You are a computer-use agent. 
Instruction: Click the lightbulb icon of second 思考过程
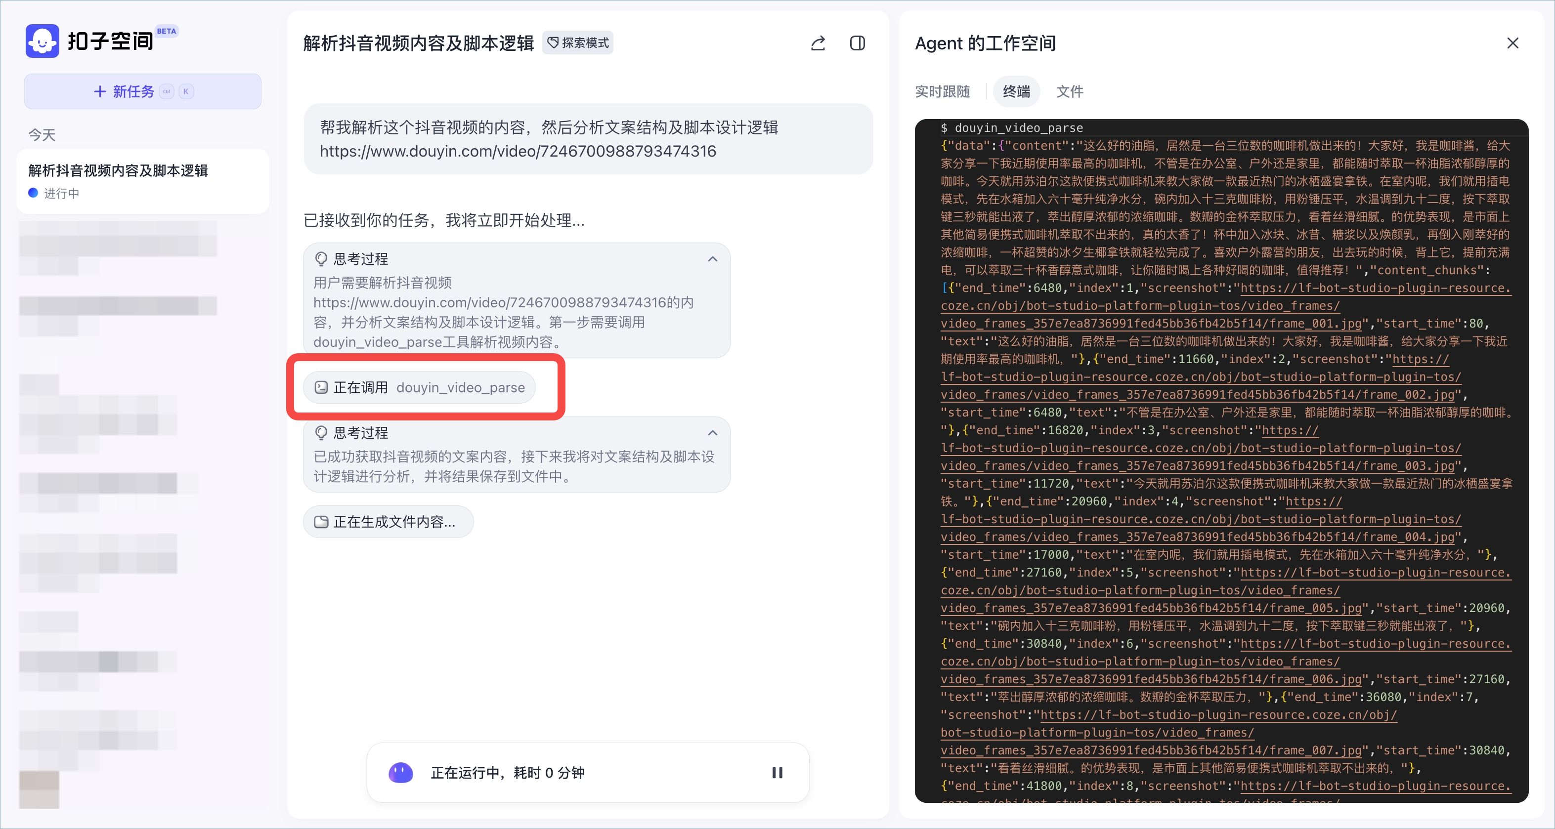(x=321, y=433)
